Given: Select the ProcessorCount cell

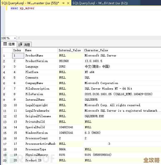Looking at the screenshot, I should [x=41, y=138].
